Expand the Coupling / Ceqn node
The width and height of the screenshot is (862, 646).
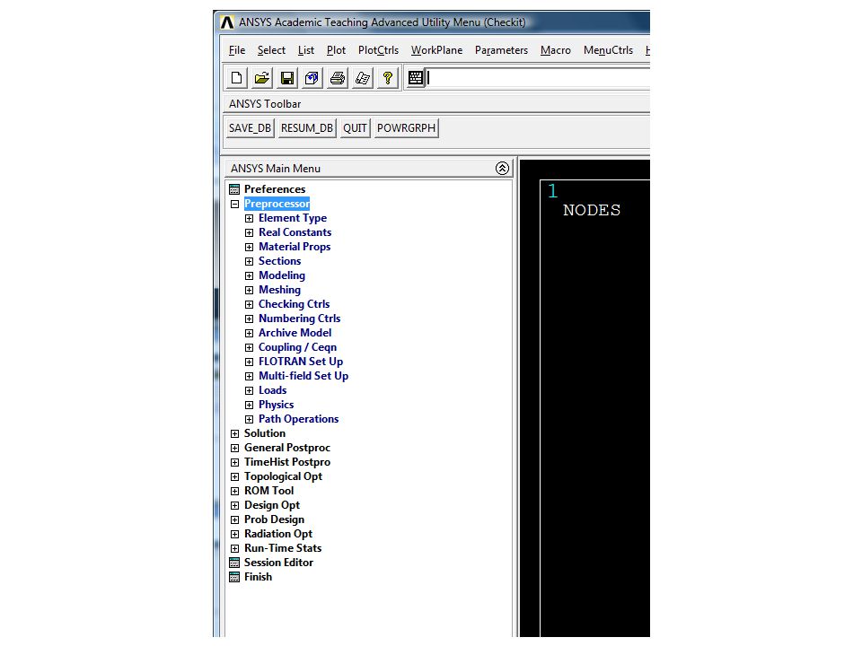coord(249,347)
